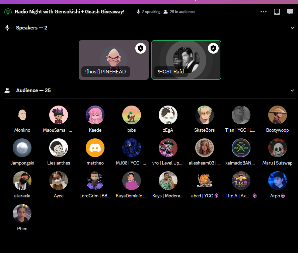This screenshot has width=298, height=253.
Task: Click the name label 'Liesianthes'
Action: click(59, 163)
